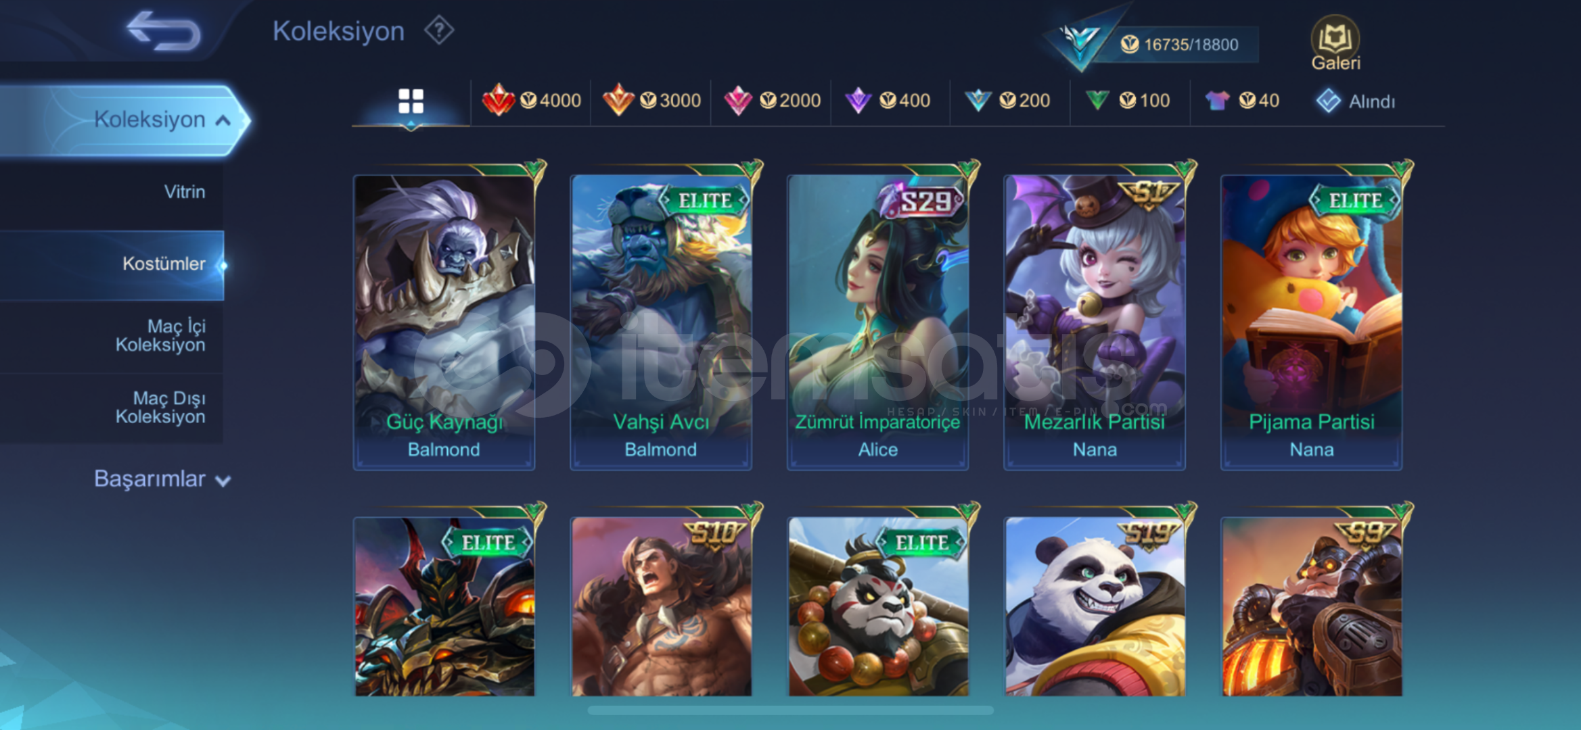
Task: Tap the back arrow icon
Action: click(164, 30)
